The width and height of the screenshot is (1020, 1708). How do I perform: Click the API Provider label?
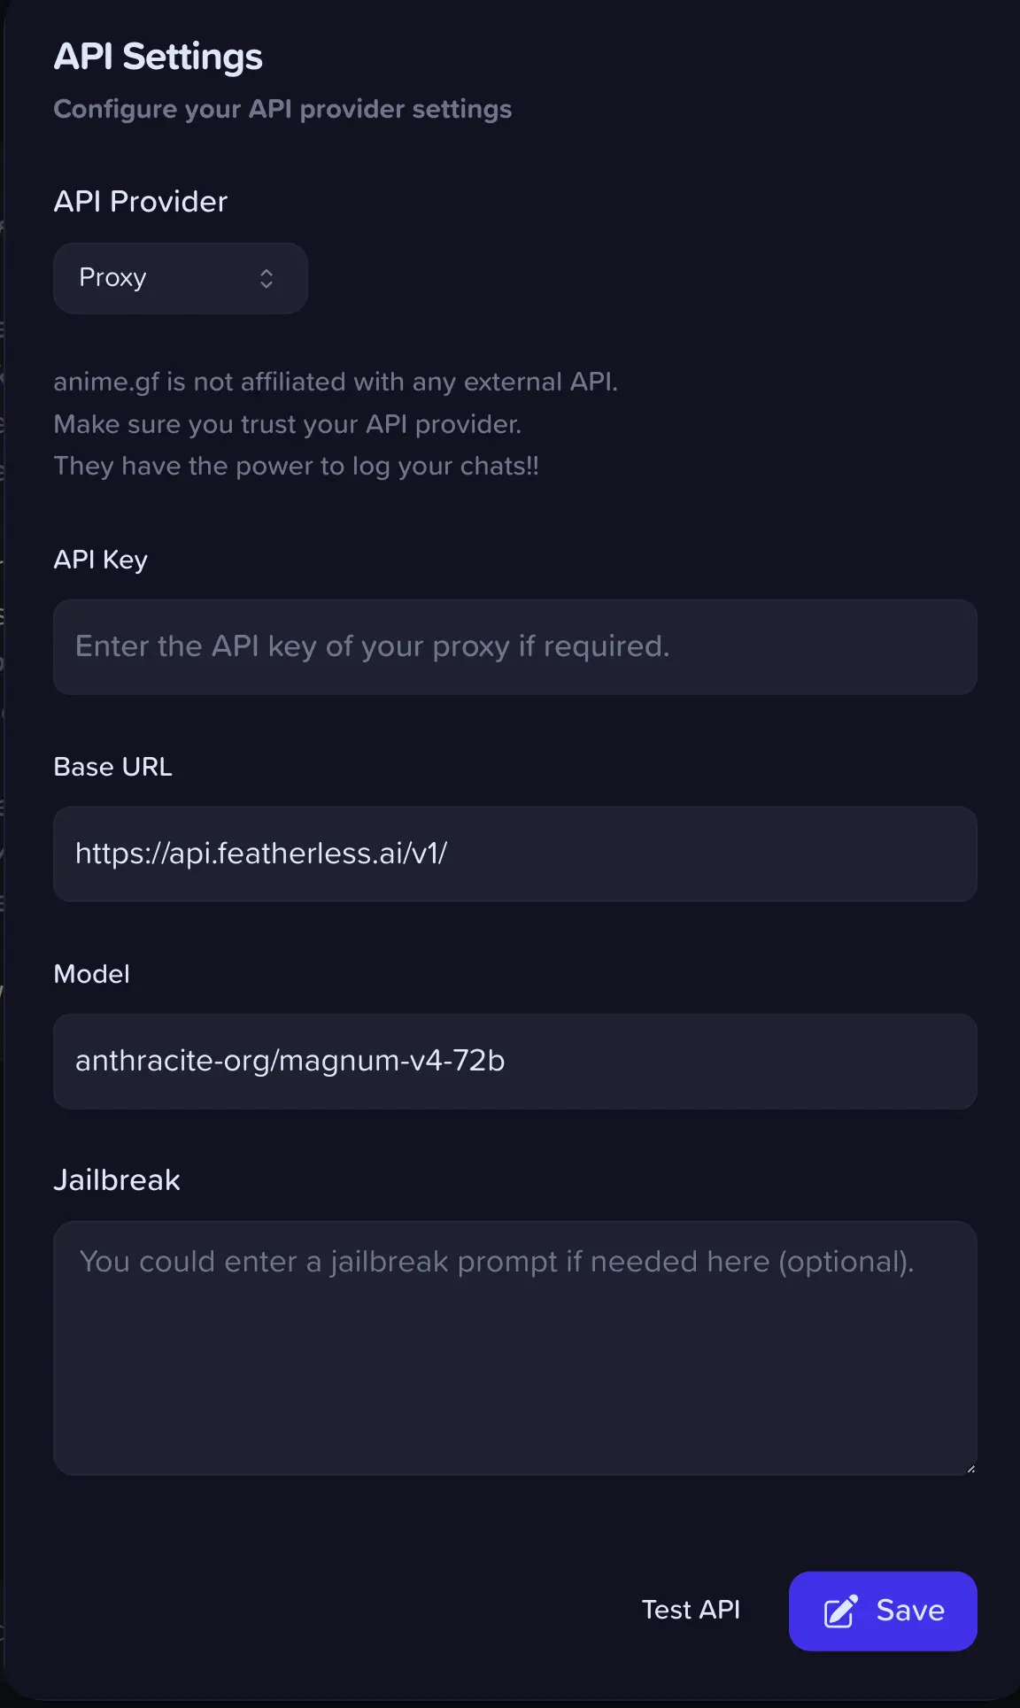pyautogui.click(x=141, y=202)
